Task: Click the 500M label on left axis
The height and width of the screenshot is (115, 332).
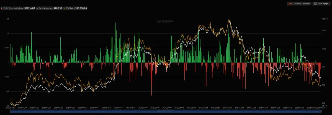Action: [x=7, y=48]
